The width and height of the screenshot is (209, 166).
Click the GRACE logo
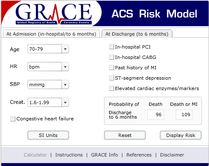(54, 14)
